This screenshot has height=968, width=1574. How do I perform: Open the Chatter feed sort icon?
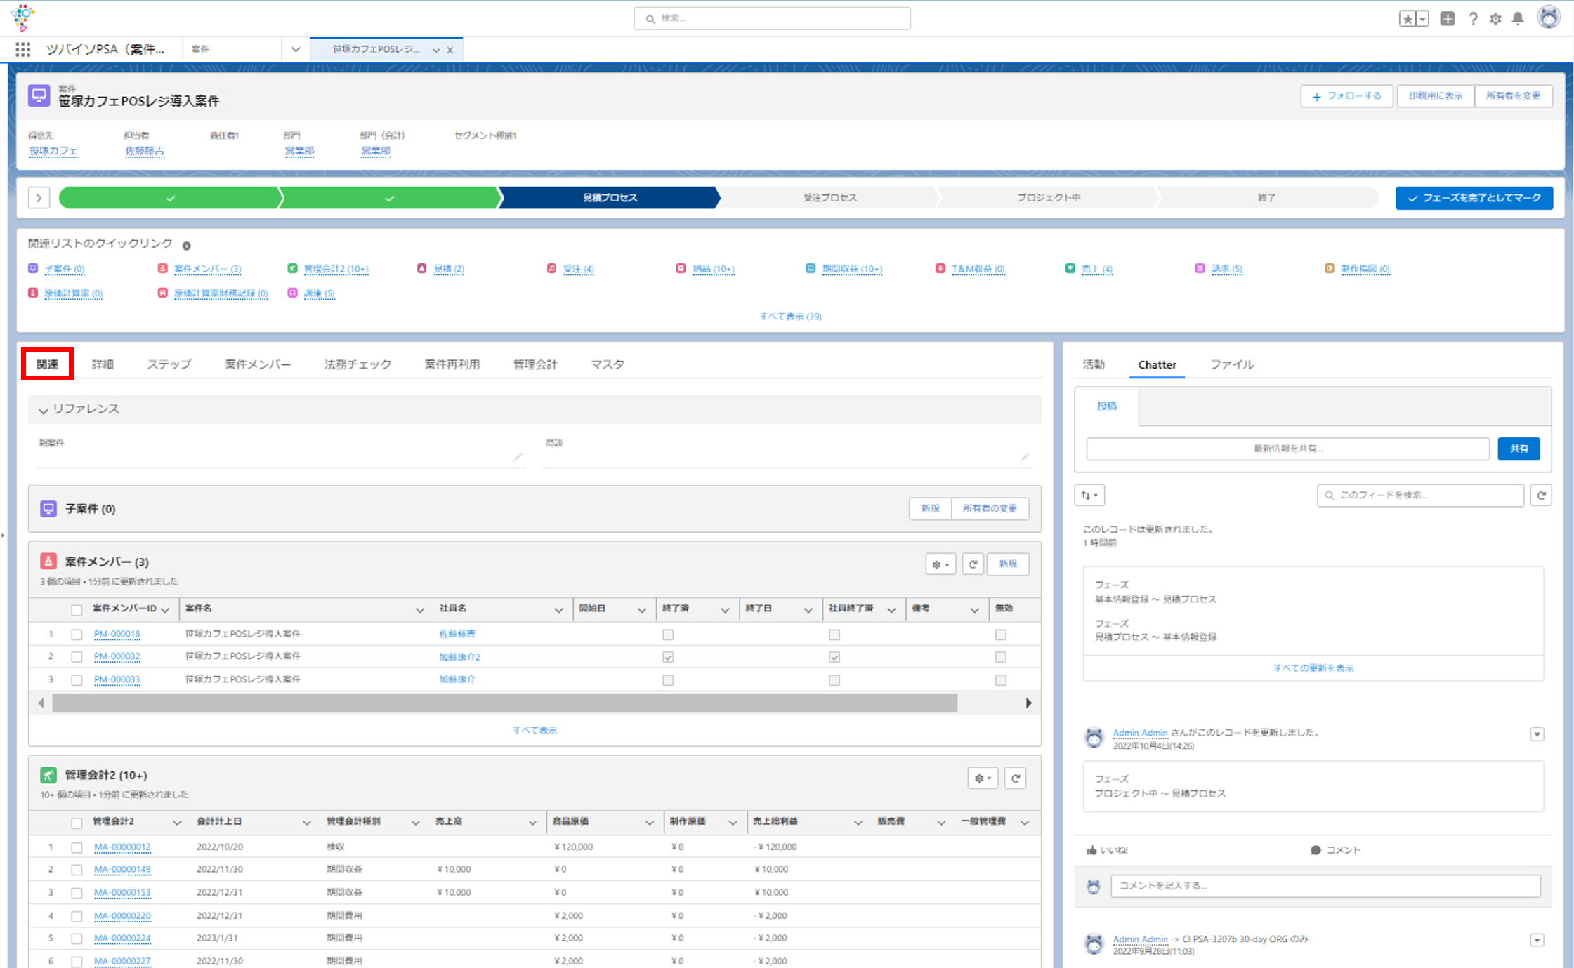pyautogui.click(x=1089, y=496)
